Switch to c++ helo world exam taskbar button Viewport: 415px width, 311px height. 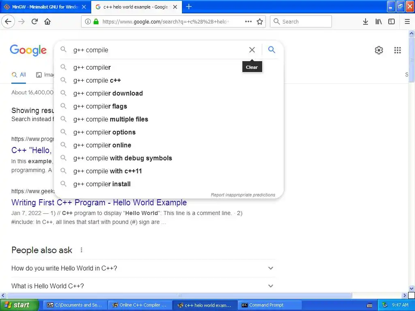pyautogui.click(x=205, y=305)
